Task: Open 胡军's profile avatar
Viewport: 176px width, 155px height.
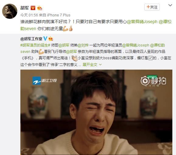Action: (x=10, y=11)
